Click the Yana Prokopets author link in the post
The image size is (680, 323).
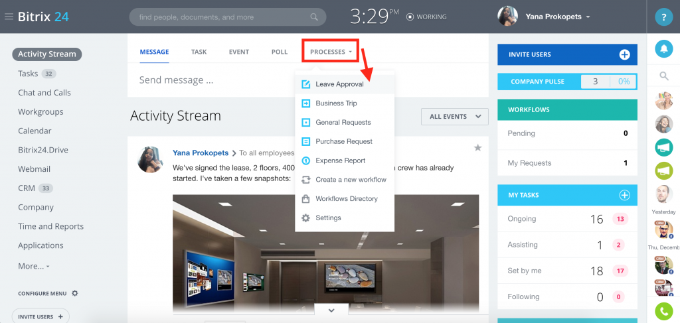coord(201,153)
